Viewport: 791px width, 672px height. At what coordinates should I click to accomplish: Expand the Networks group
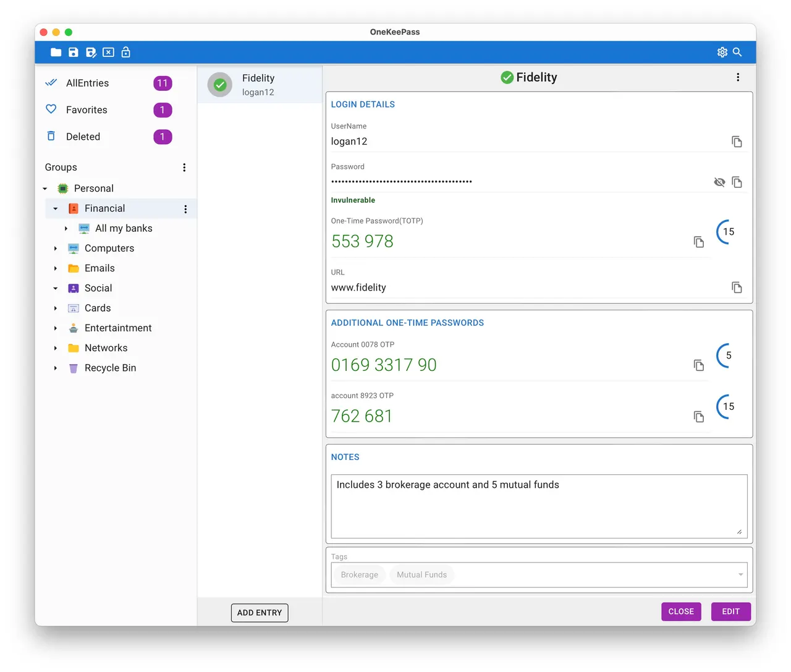pos(56,348)
